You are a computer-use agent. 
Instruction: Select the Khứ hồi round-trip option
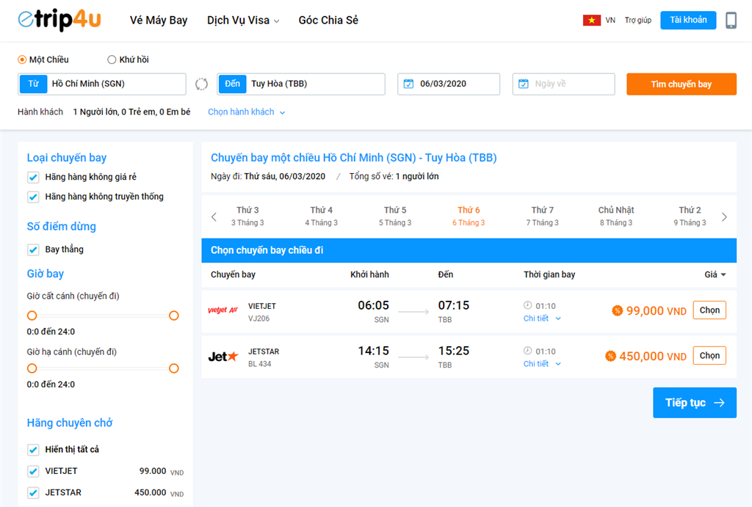pos(112,59)
